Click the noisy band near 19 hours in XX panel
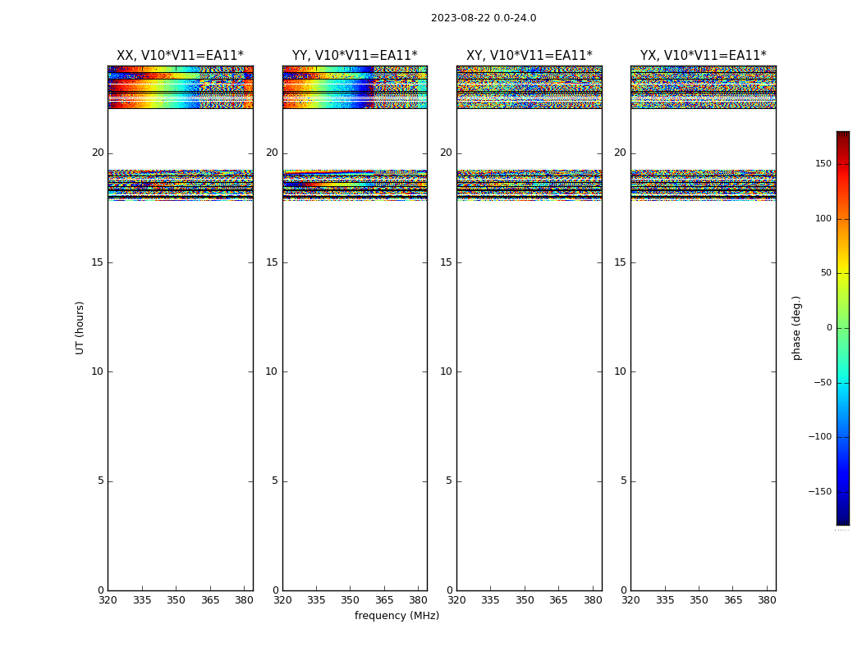 coord(181,185)
